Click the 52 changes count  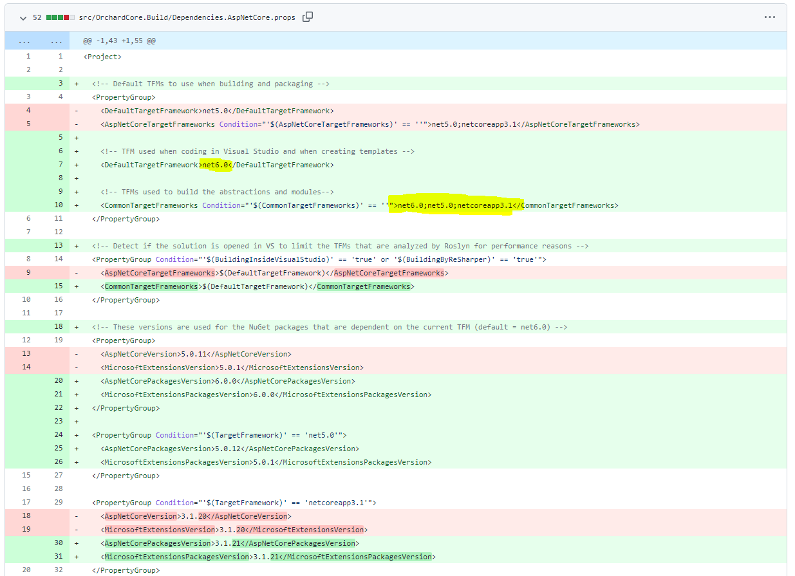tap(37, 17)
